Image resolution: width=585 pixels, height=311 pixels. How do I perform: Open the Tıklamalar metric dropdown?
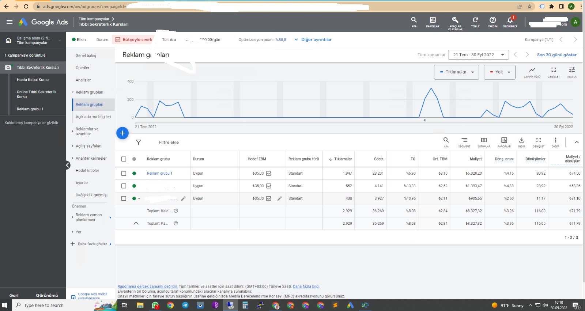(456, 72)
